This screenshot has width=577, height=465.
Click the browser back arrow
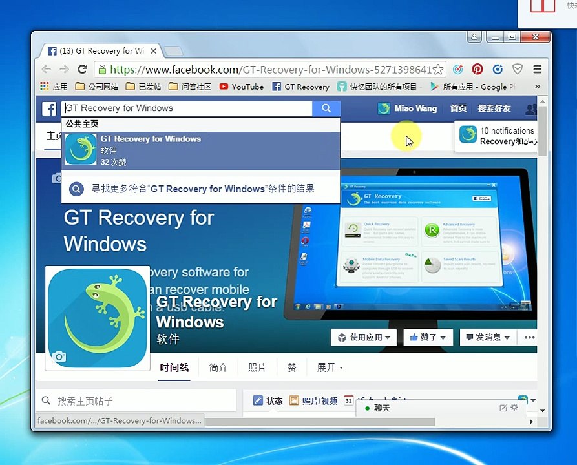point(47,69)
